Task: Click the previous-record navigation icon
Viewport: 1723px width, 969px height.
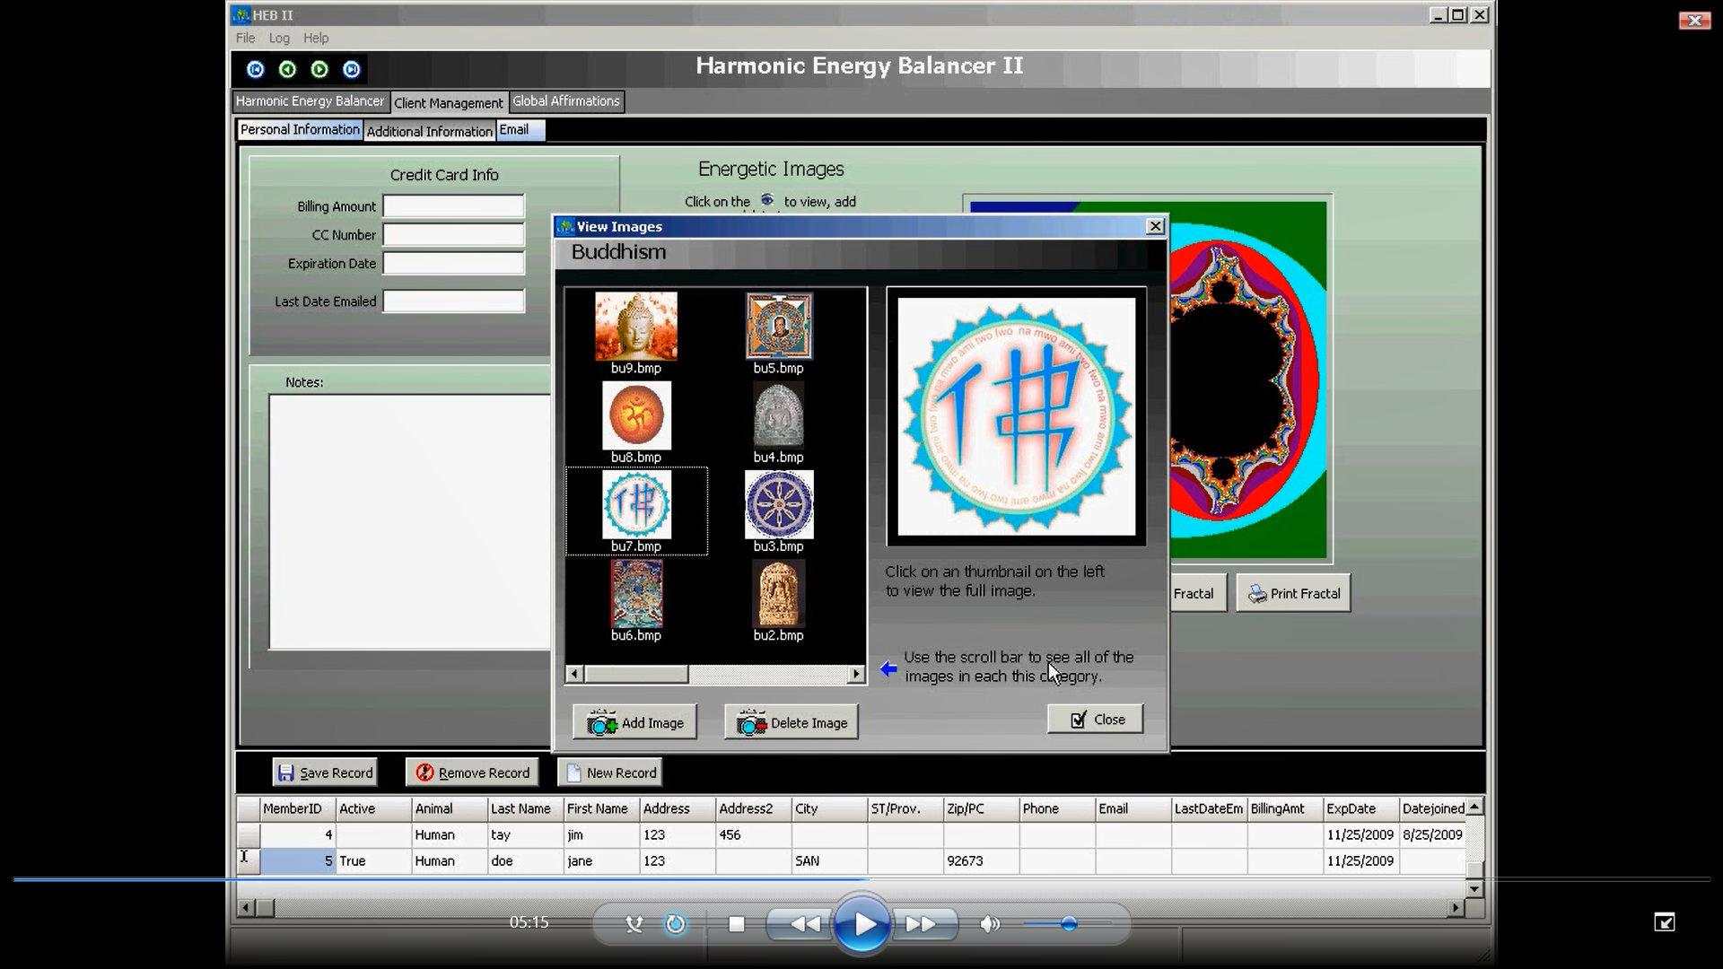Action: (287, 69)
